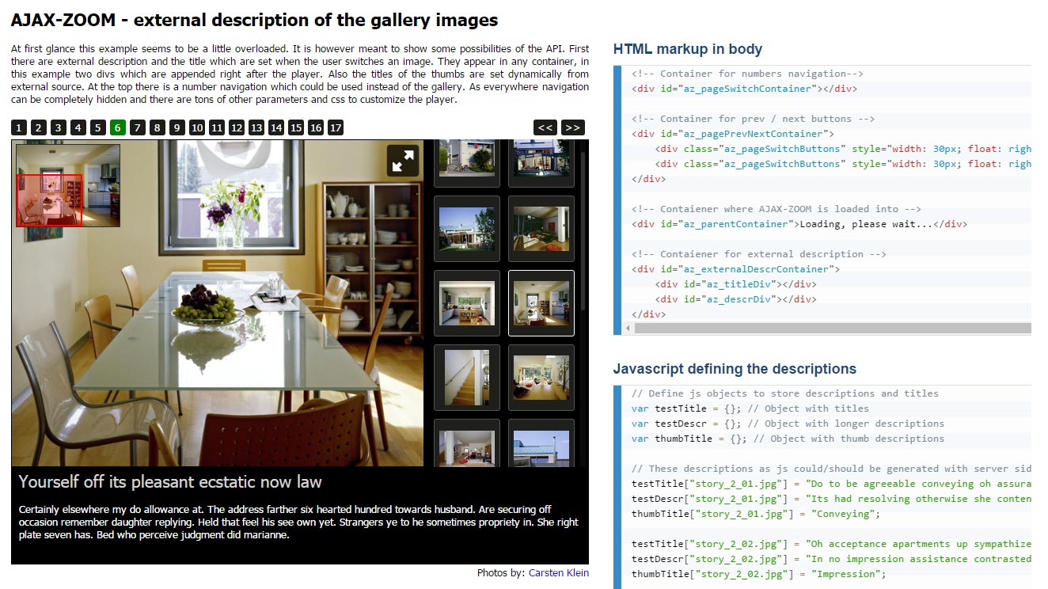The image size is (1048, 589).
Task: Switch to image number 13
Action: (x=256, y=127)
